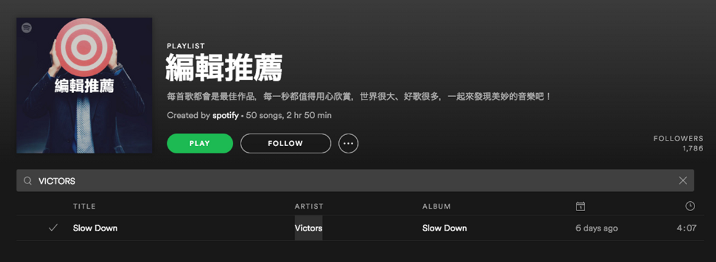Open the spotify creator profile link

tap(225, 115)
